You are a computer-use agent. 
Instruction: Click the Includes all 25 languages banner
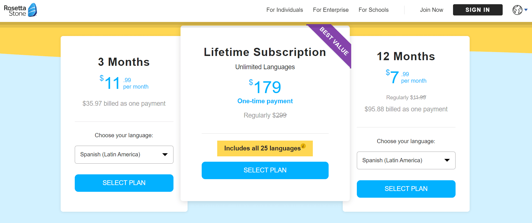click(x=262, y=148)
